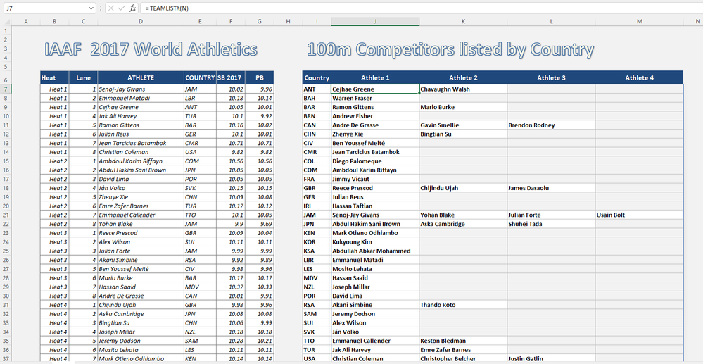
Task: Select Akani Simbine in the ATHLETE column
Action: coord(141,260)
